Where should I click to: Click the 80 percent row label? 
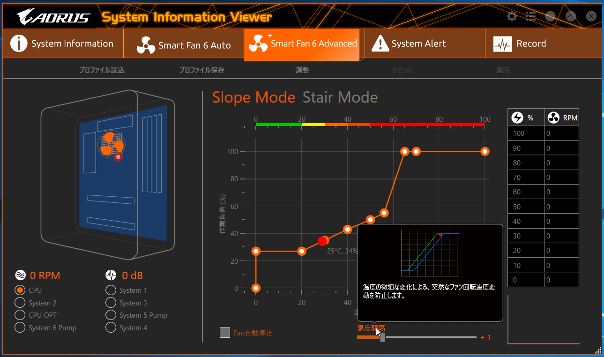click(517, 163)
